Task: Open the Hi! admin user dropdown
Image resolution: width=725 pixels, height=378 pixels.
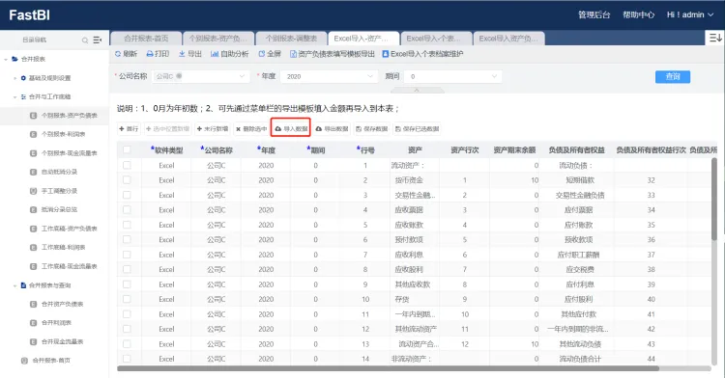Action: (x=690, y=14)
